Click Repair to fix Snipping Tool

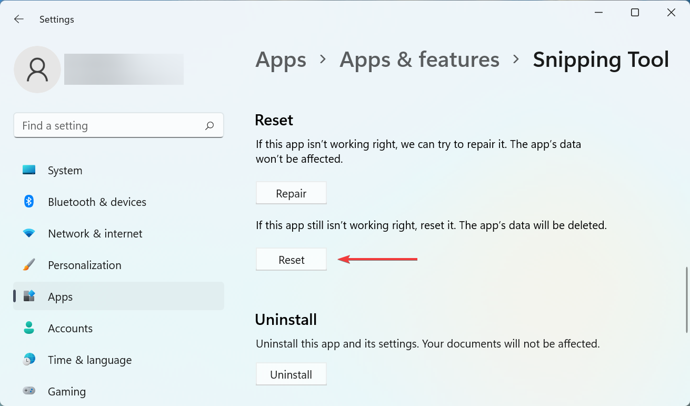(x=291, y=193)
